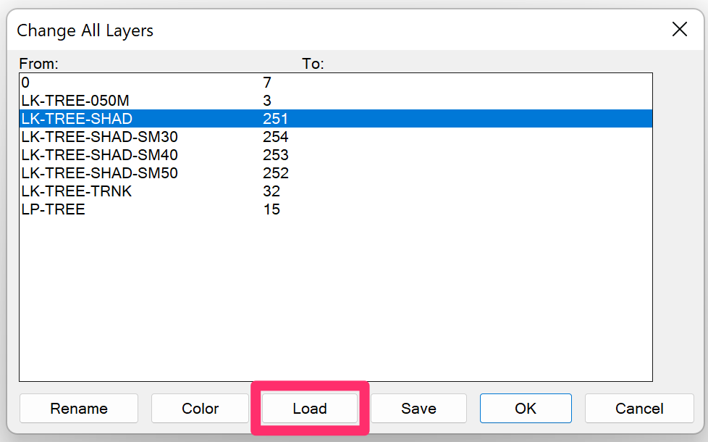Click the Rename button
Viewport: 708px width, 442px height.
[x=79, y=408]
